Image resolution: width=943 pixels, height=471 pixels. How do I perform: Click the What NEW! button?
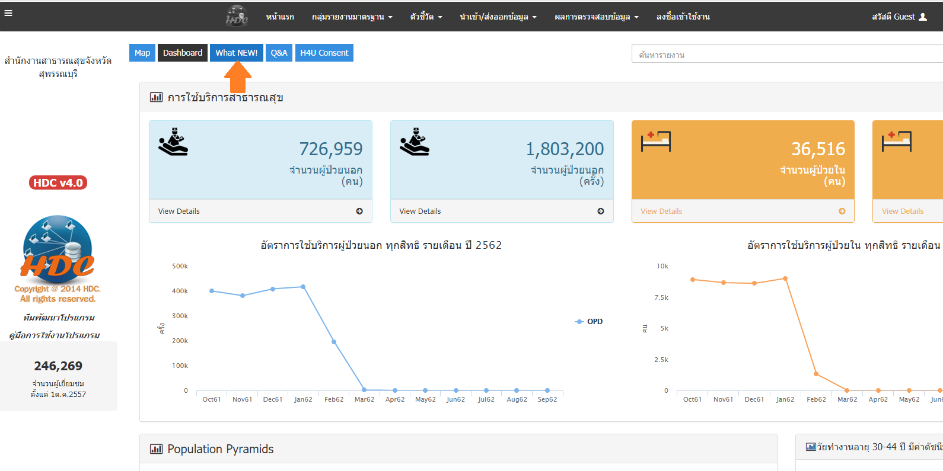236,53
